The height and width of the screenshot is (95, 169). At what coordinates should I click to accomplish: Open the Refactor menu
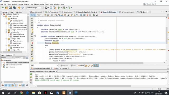[x=27, y=4]
